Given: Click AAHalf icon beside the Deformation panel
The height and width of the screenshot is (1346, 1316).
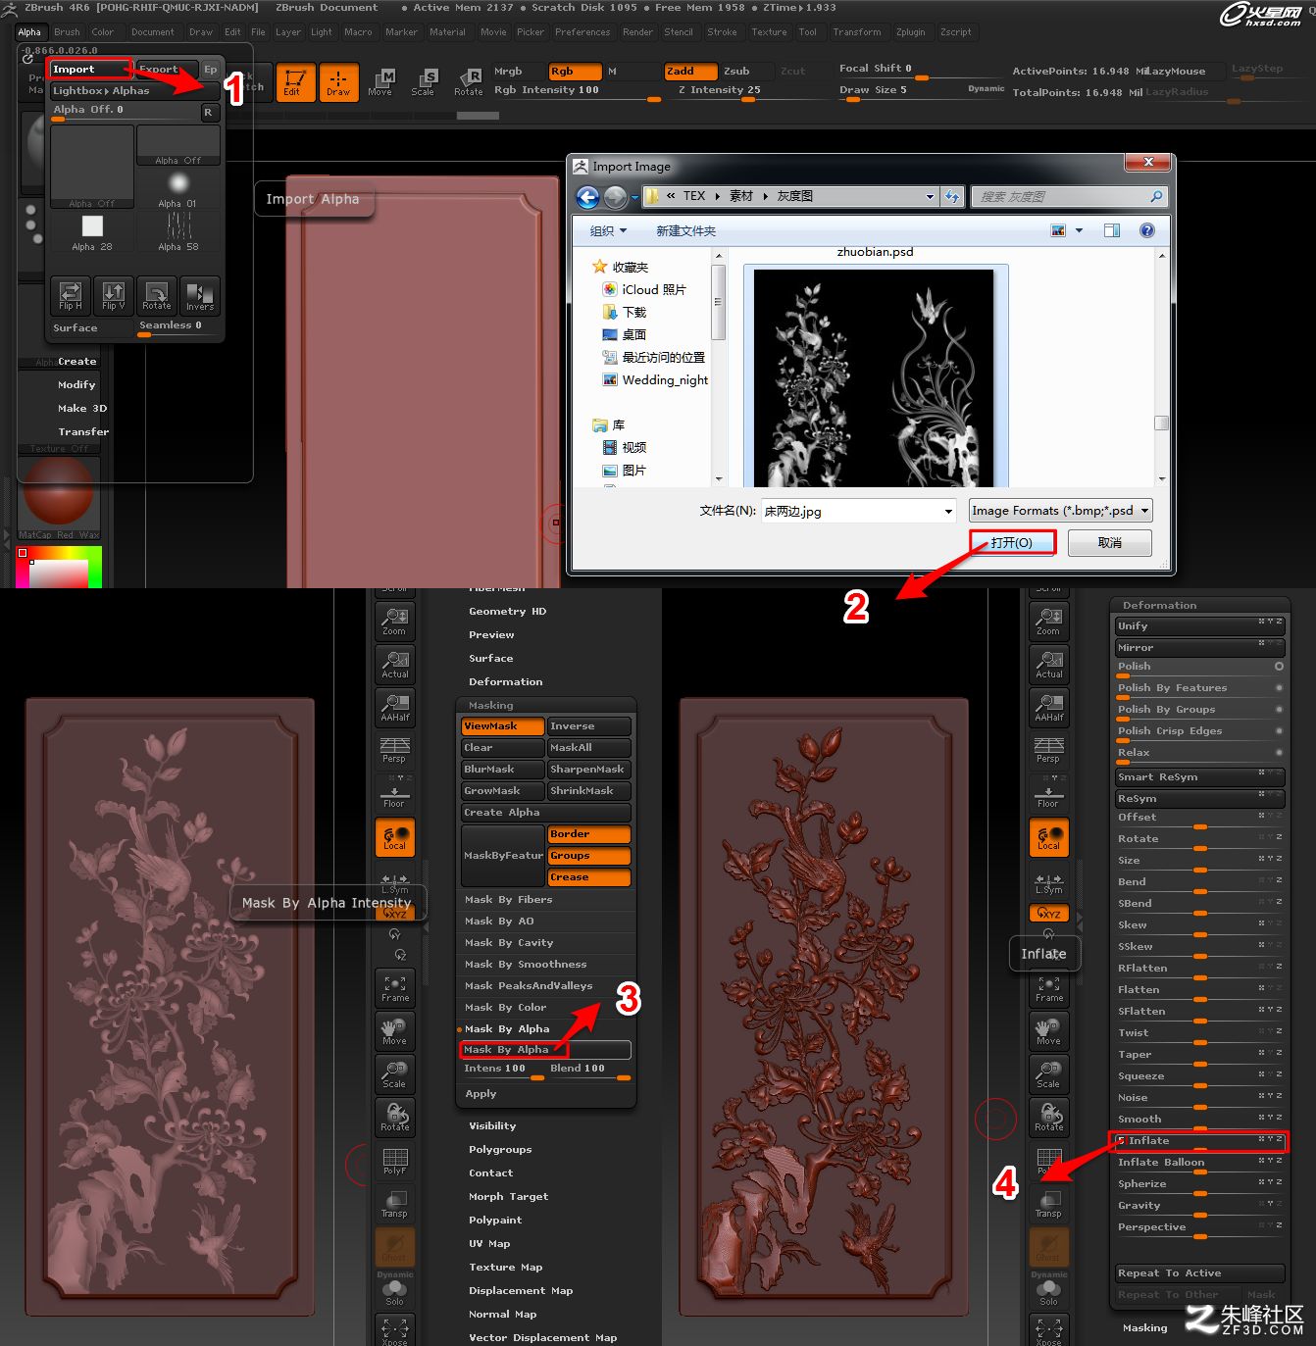Looking at the screenshot, I should pyautogui.click(x=1049, y=708).
